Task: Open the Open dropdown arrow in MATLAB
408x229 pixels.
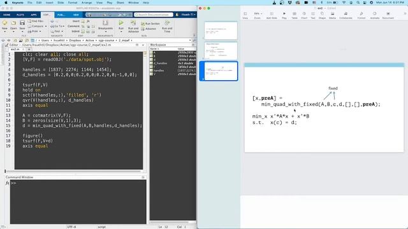Action: [x=13, y=32]
